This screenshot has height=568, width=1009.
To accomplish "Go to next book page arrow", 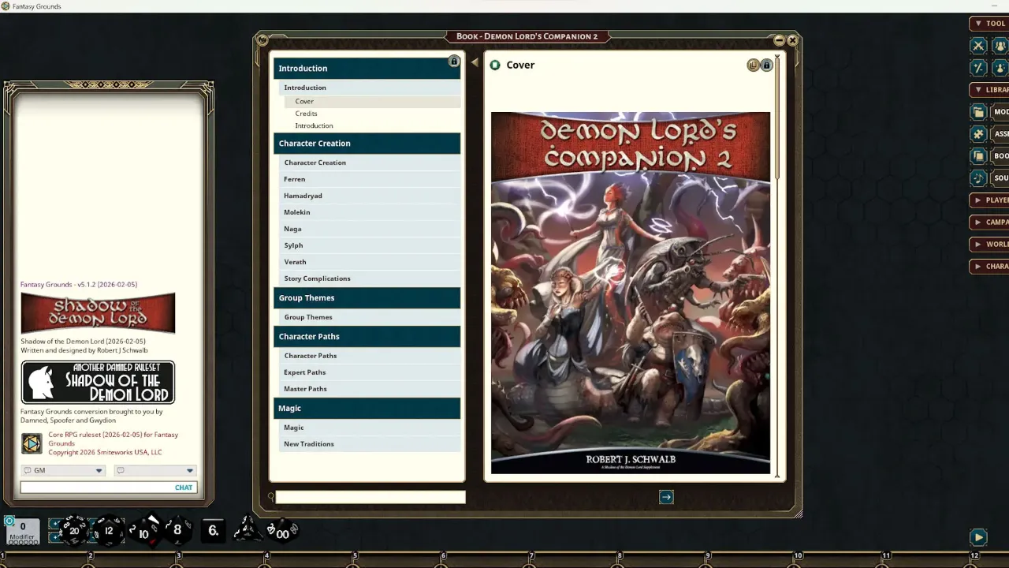I will (x=666, y=497).
